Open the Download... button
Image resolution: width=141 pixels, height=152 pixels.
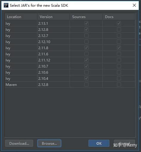click(x=19, y=143)
